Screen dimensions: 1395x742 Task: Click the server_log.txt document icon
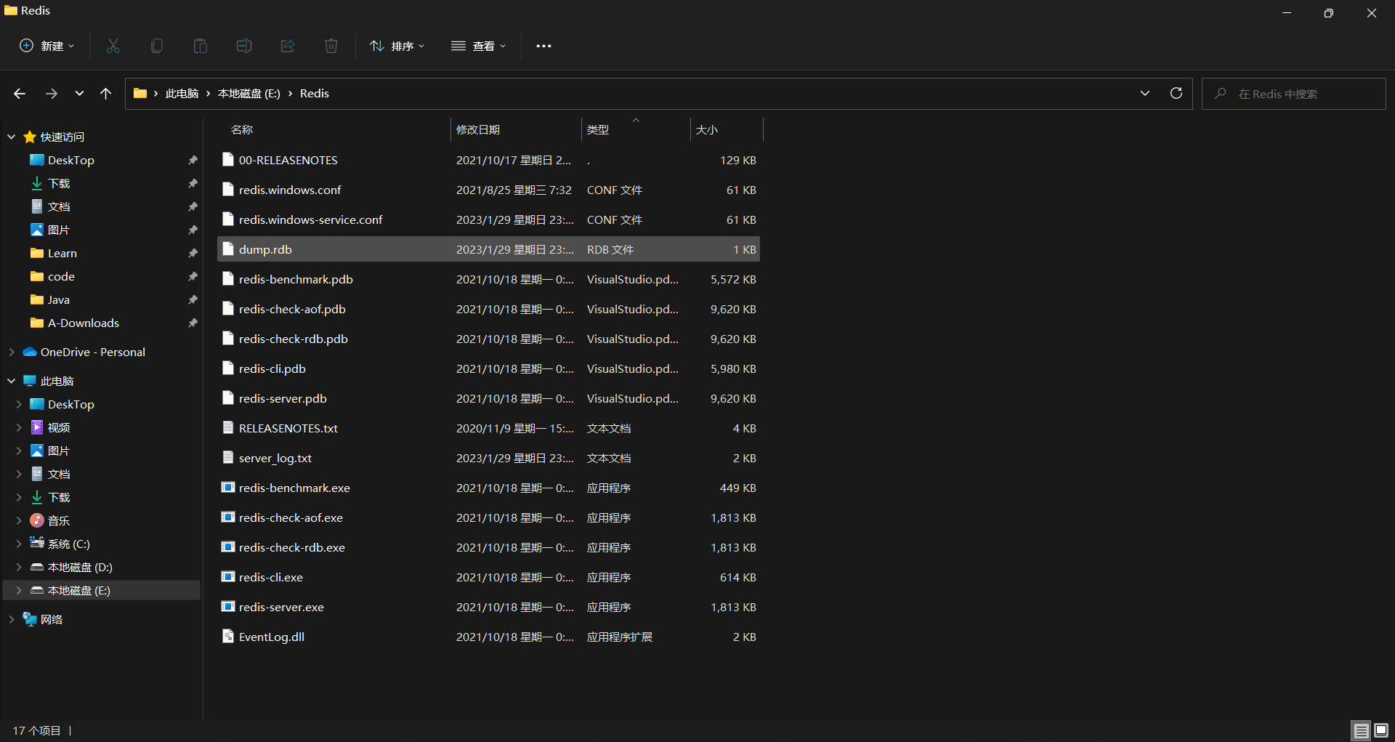[228, 458]
